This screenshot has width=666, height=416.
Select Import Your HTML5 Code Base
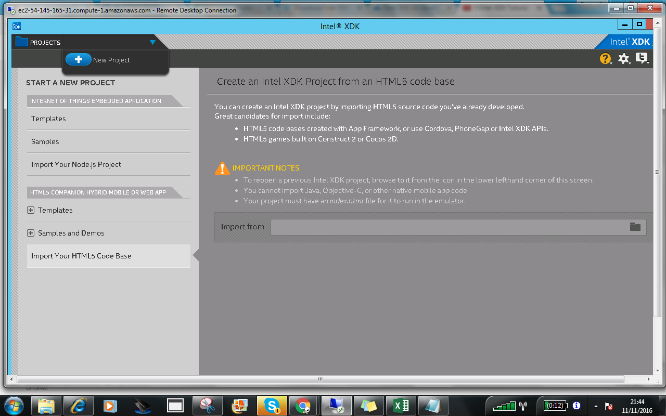pyautogui.click(x=81, y=256)
